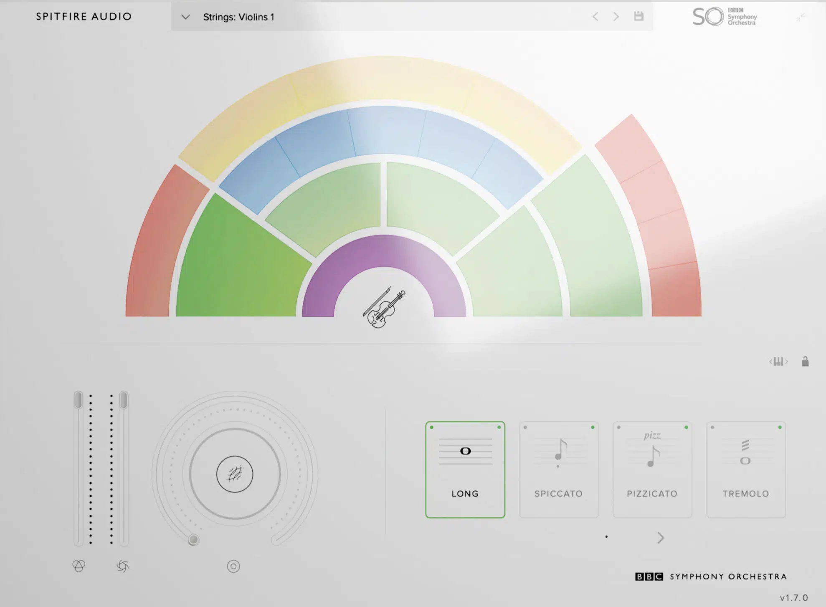
Task: Show next articulations page arrow
Action: 660,538
